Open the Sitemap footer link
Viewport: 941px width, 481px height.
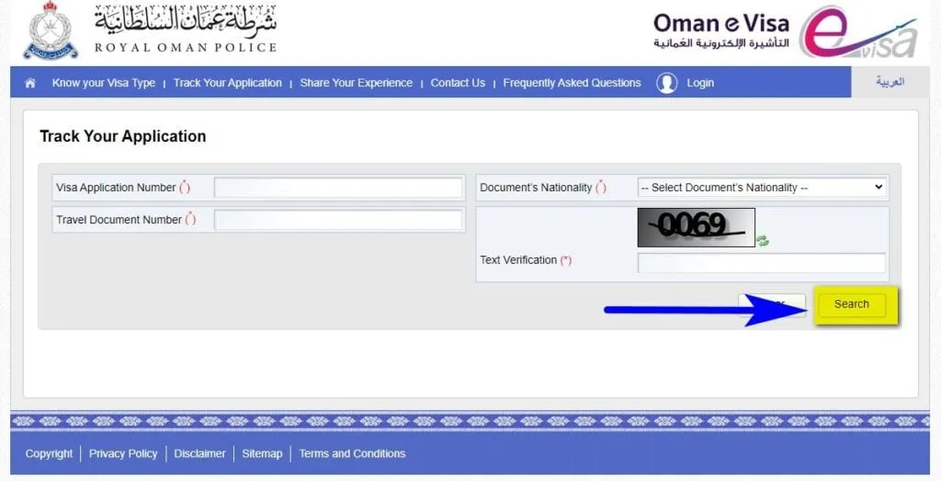point(262,454)
